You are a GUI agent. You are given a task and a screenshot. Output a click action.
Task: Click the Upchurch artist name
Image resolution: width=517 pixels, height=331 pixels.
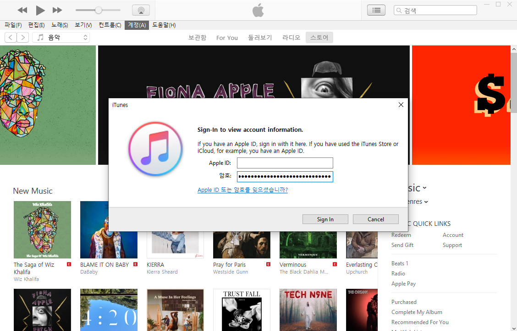[x=357, y=272]
